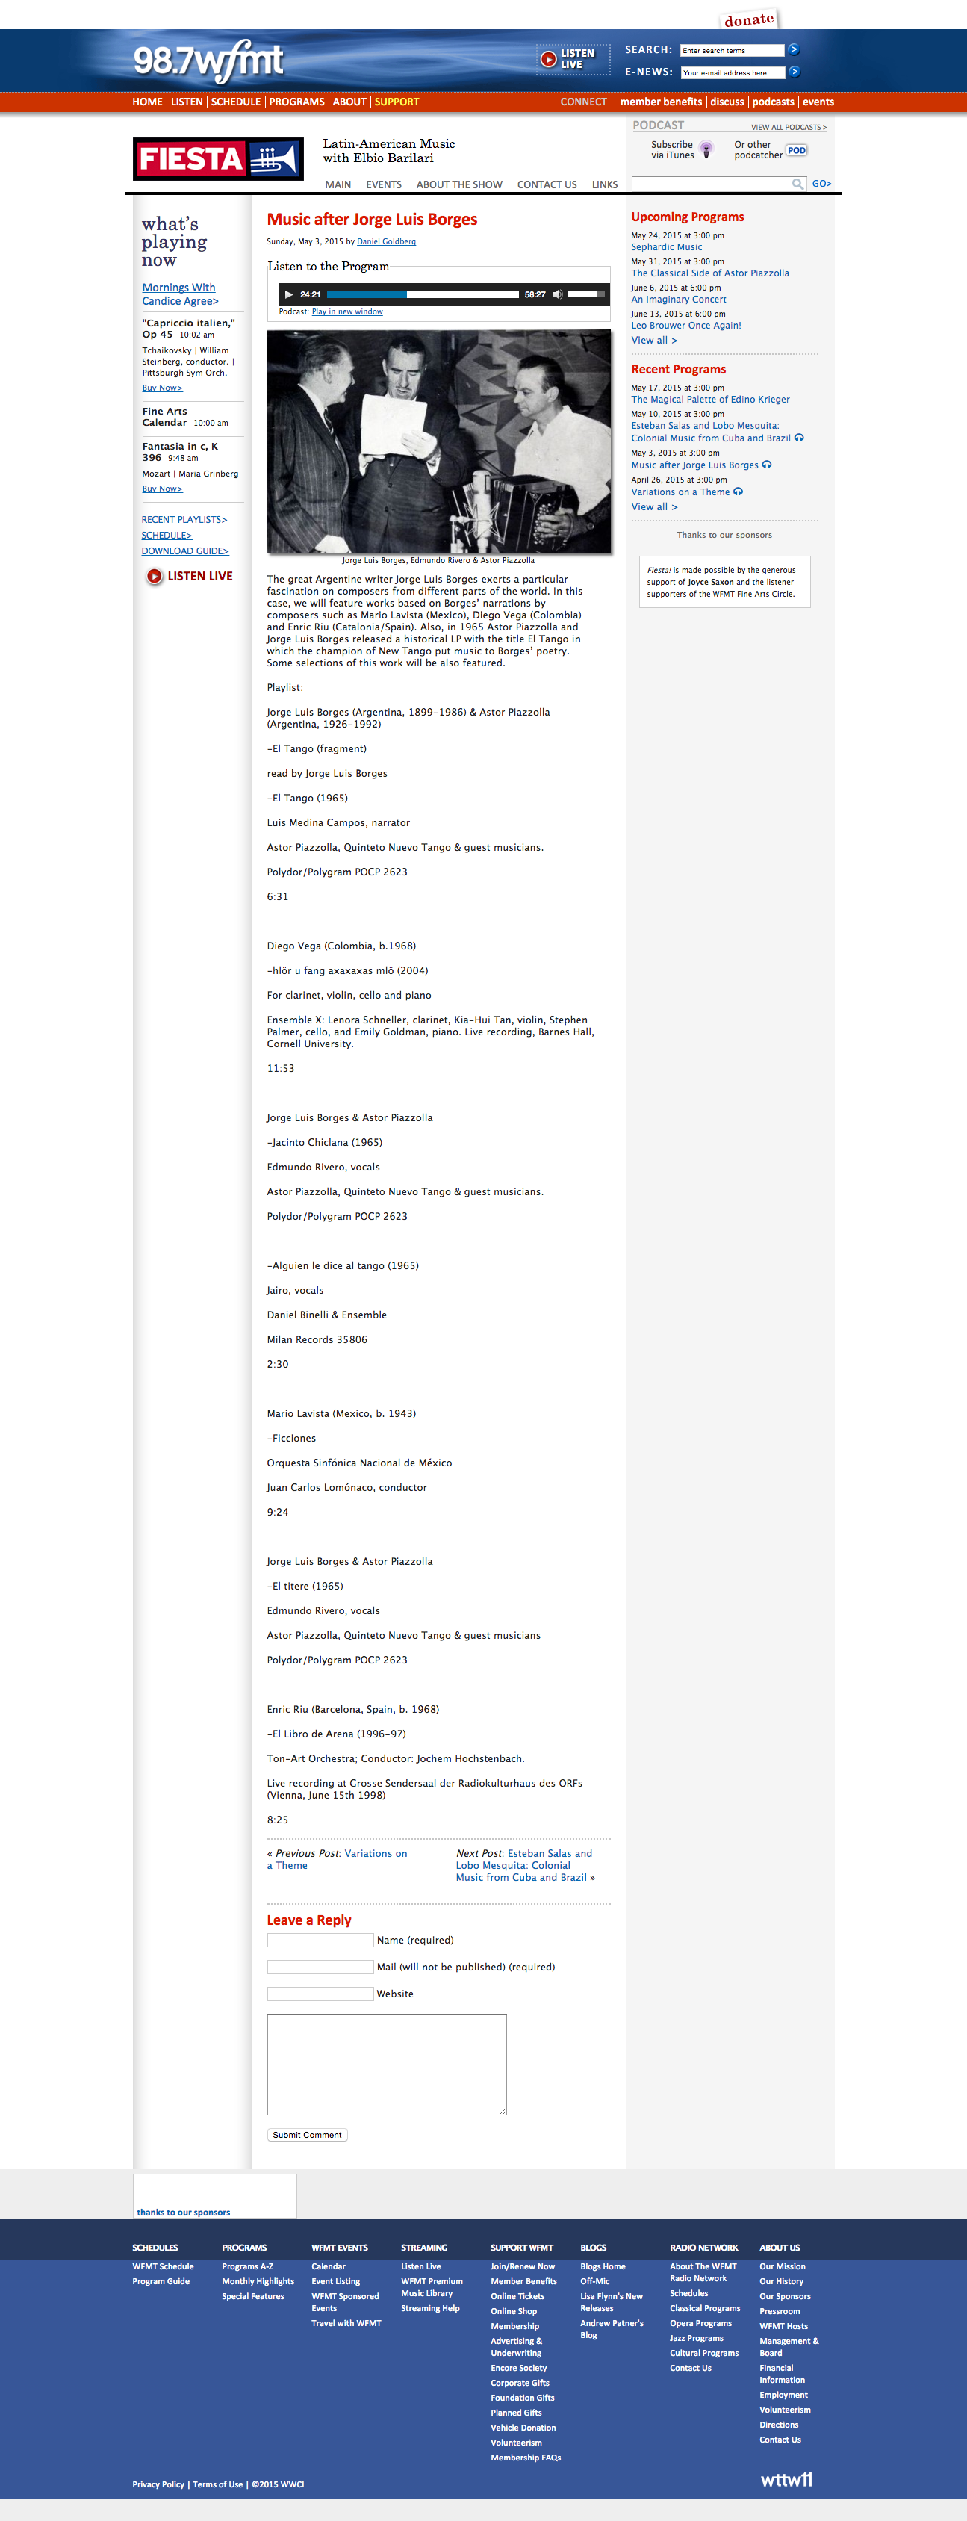Open the SCHEDULE menu item
Screen dimensions: 967x2521
[236, 102]
